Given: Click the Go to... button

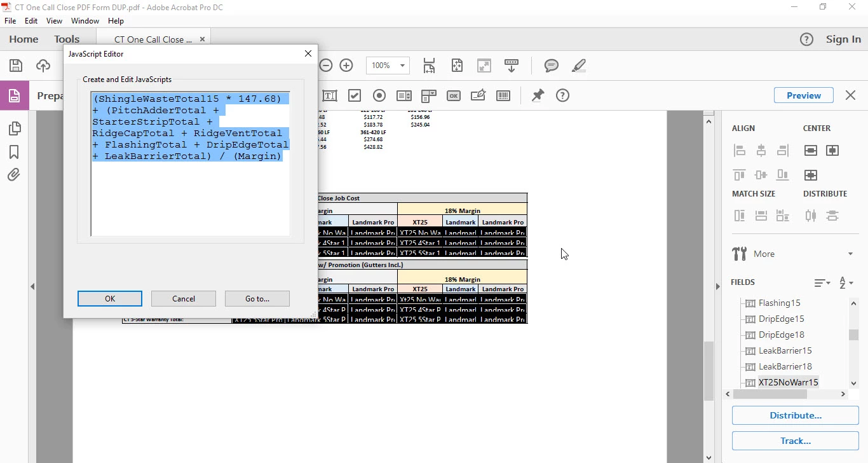Looking at the screenshot, I should [x=257, y=299].
